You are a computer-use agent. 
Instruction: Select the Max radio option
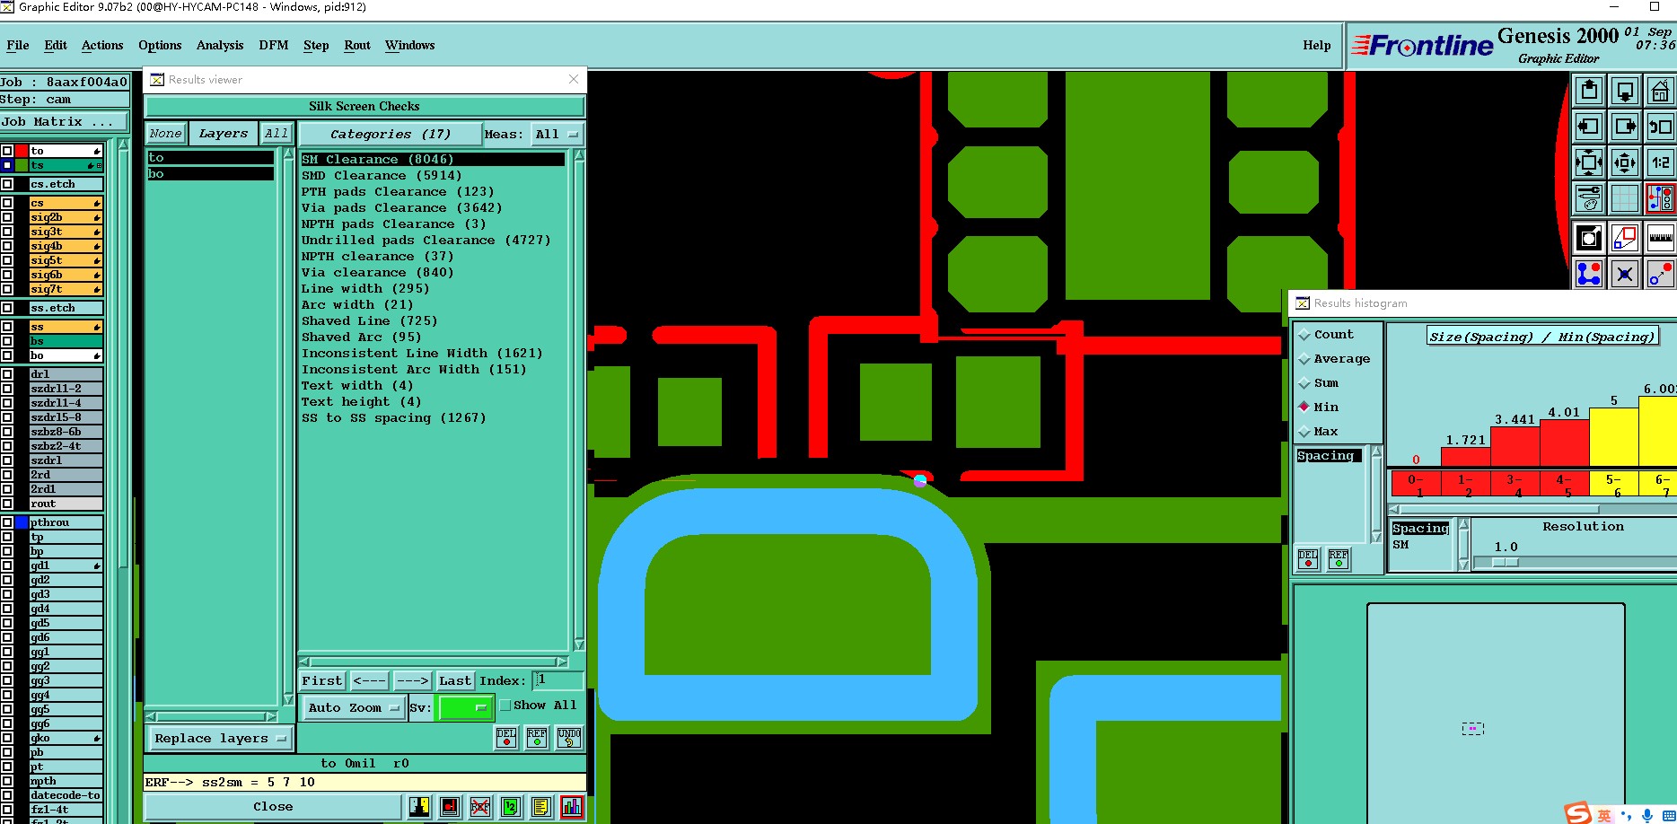click(1304, 432)
